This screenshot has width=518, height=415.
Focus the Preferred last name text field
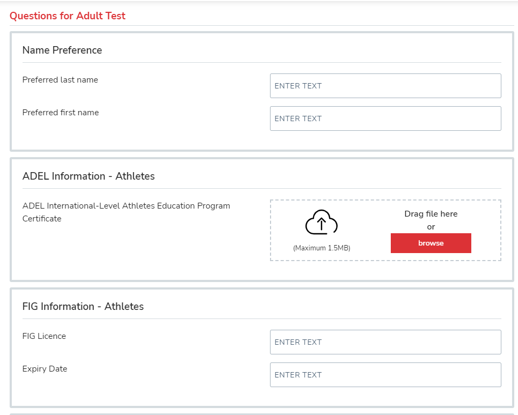(x=385, y=86)
